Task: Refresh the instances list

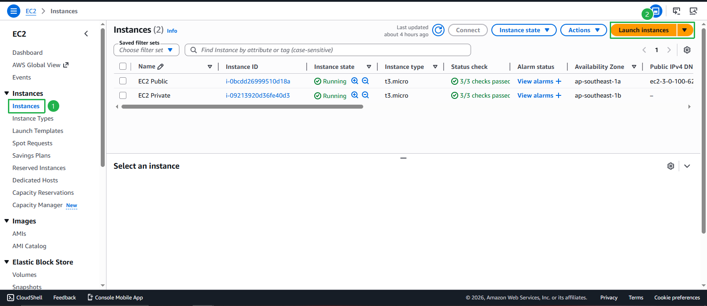Action: (x=438, y=30)
